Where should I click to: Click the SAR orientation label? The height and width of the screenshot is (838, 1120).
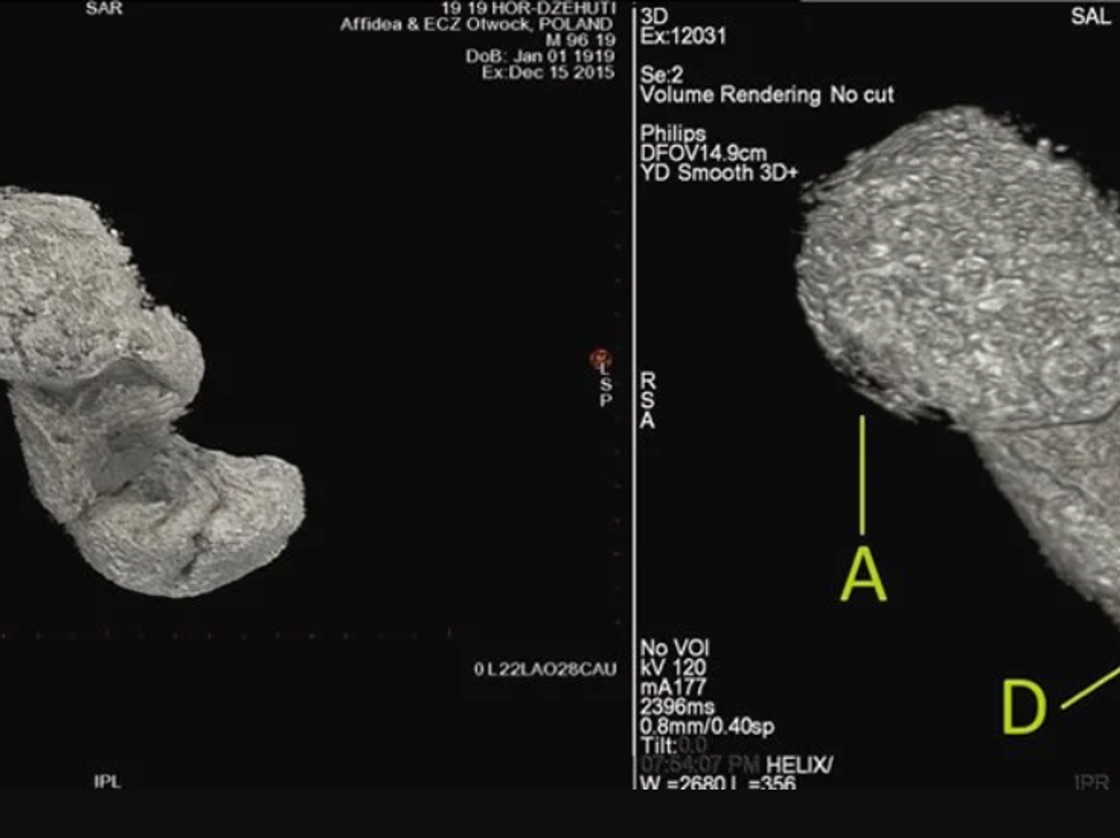[104, 9]
